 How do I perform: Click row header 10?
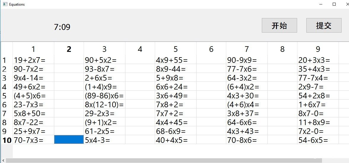click(7, 140)
